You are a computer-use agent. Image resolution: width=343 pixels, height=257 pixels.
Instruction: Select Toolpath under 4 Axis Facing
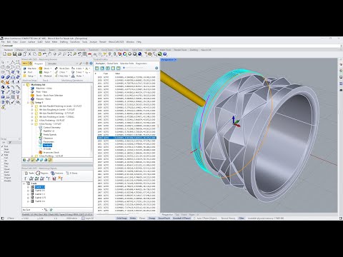[x=48, y=145]
